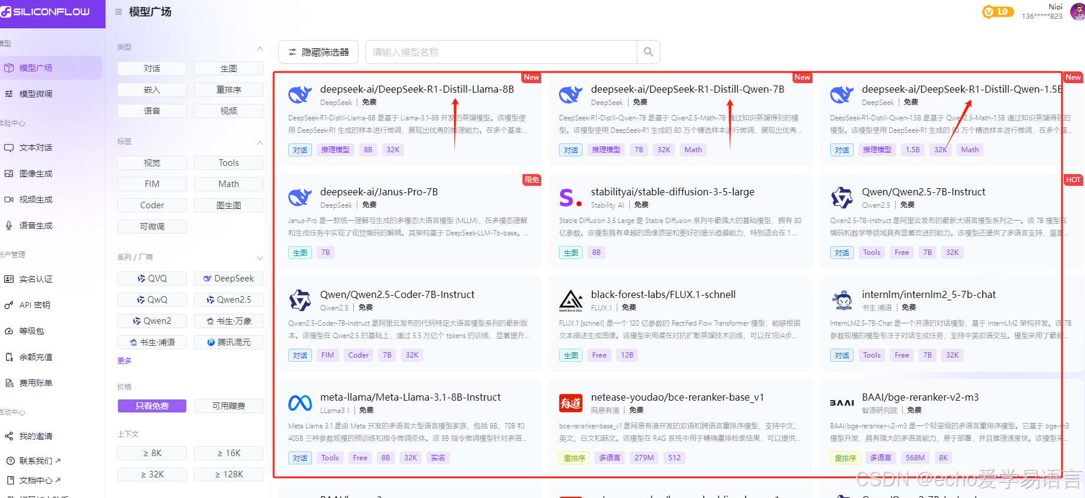Screen dimensions: 1085x498
Task: Collapse the 类型 filter section
Action: [x=259, y=48]
